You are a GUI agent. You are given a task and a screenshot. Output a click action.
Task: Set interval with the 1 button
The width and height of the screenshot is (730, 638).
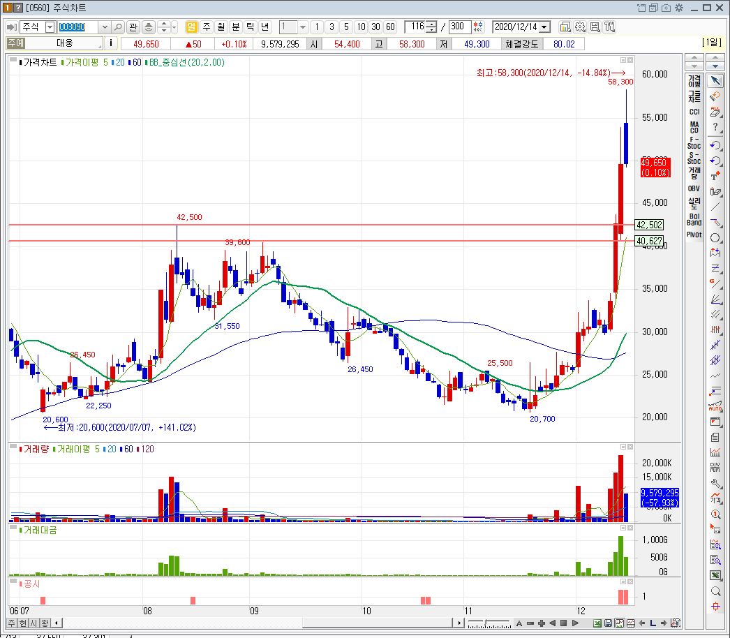(317, 27)
